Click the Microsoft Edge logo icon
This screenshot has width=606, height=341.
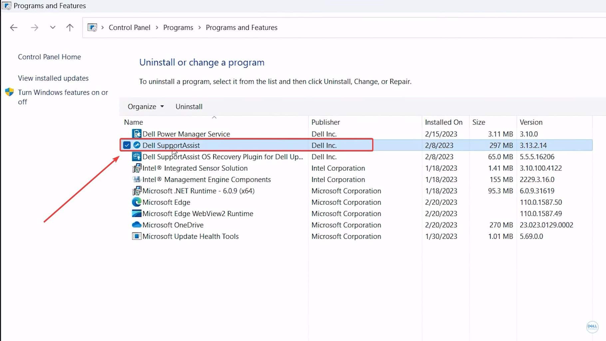pos(137,202)
